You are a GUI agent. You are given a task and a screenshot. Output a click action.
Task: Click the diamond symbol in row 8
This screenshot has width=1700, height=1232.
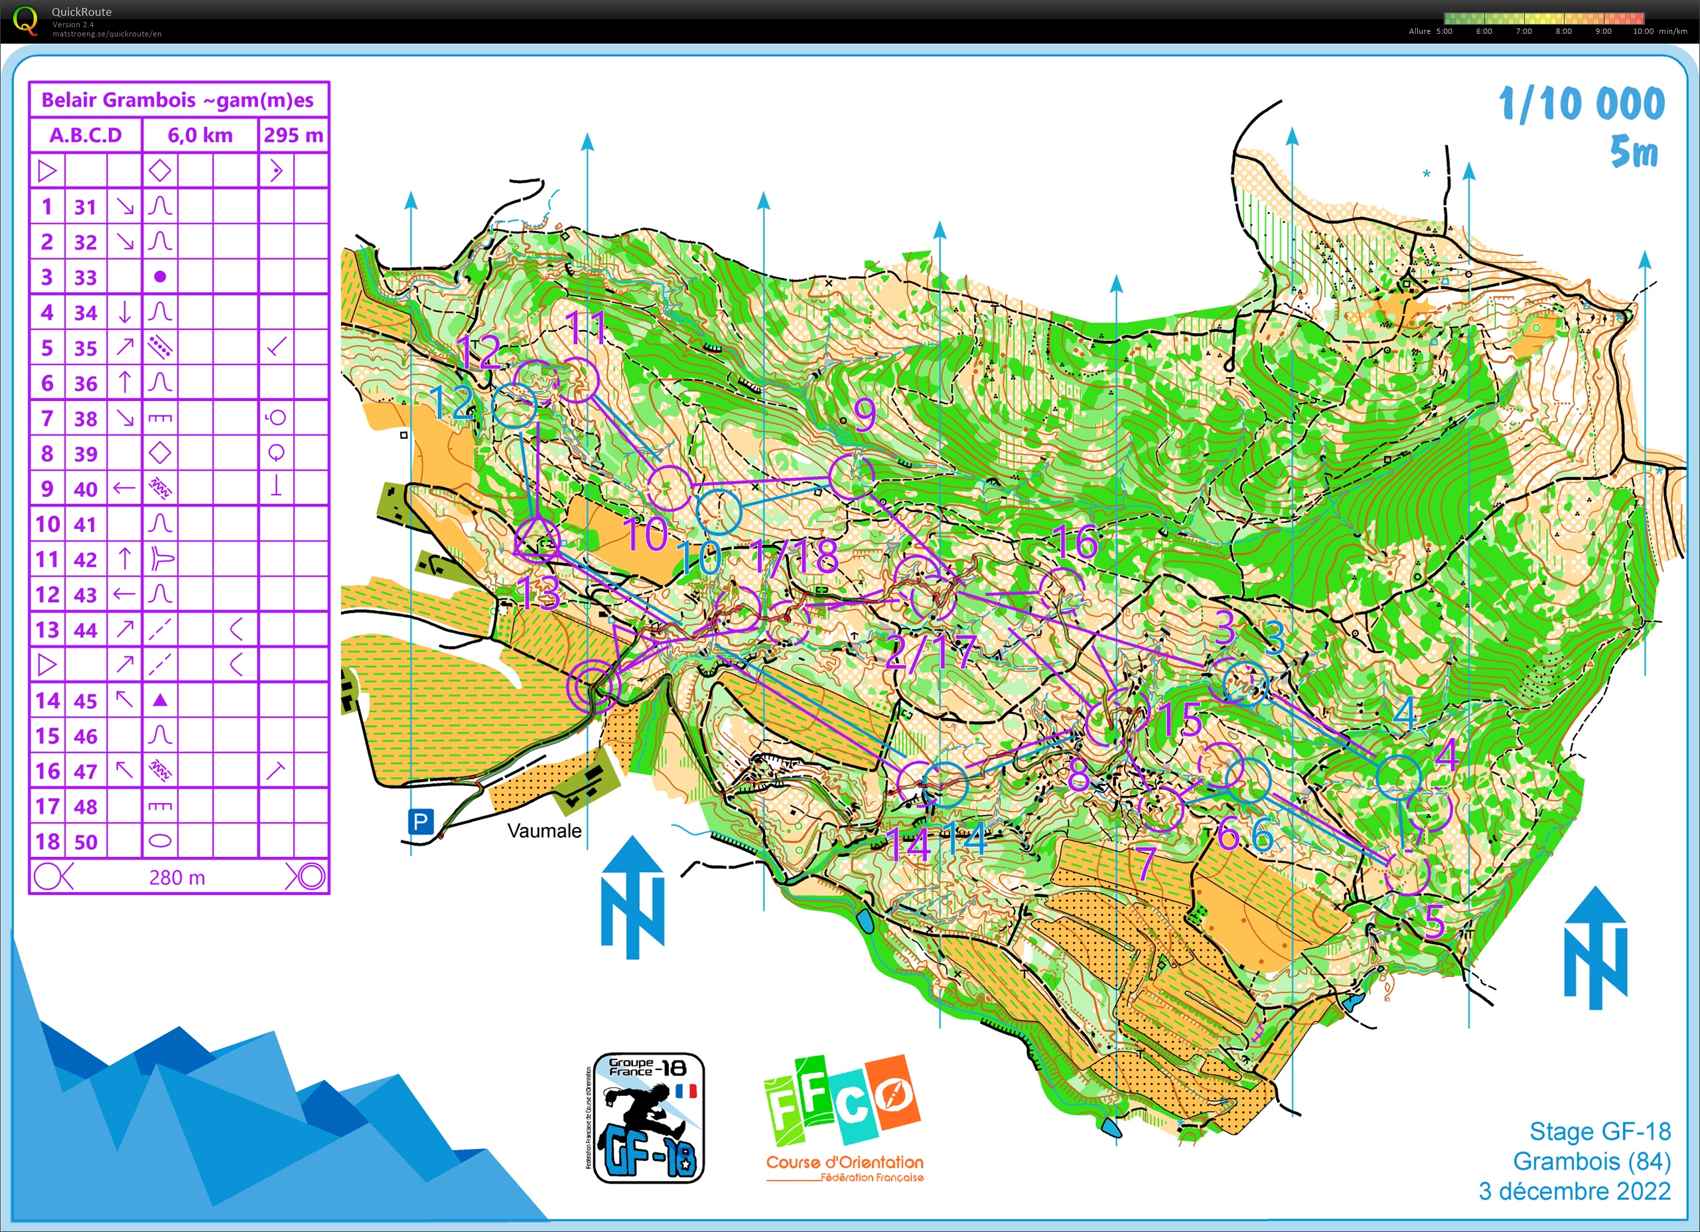tap(160, 453)
